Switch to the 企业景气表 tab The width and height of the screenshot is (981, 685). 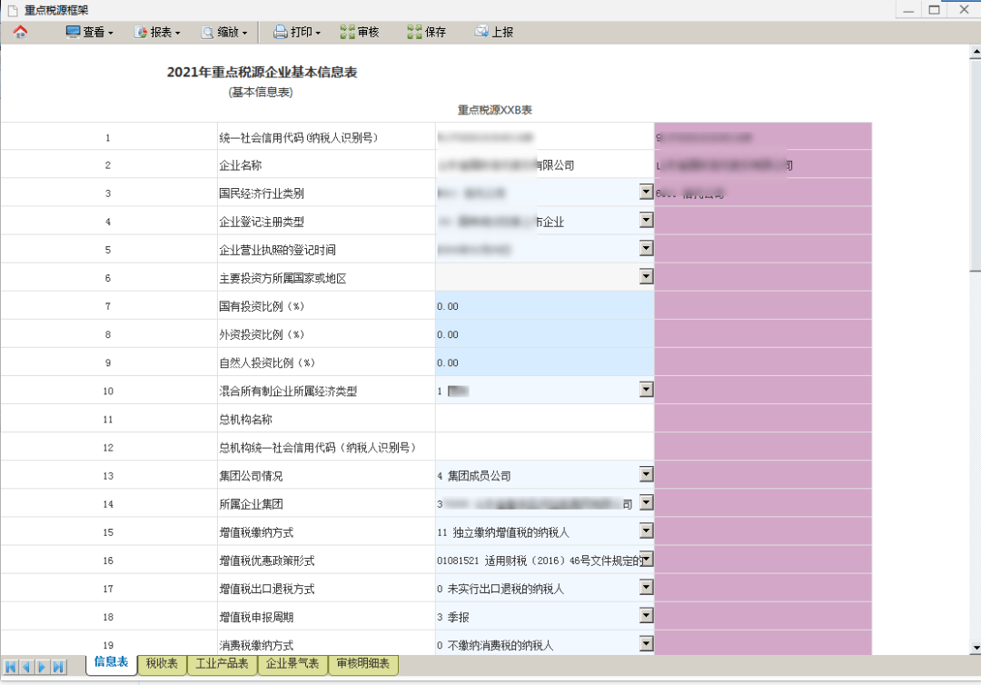click(292, 664)
